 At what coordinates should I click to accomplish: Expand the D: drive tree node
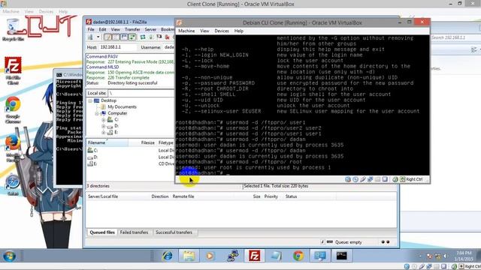[104, 126]
